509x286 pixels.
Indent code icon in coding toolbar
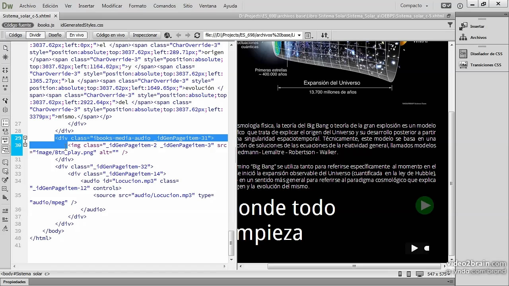point(5,211)
